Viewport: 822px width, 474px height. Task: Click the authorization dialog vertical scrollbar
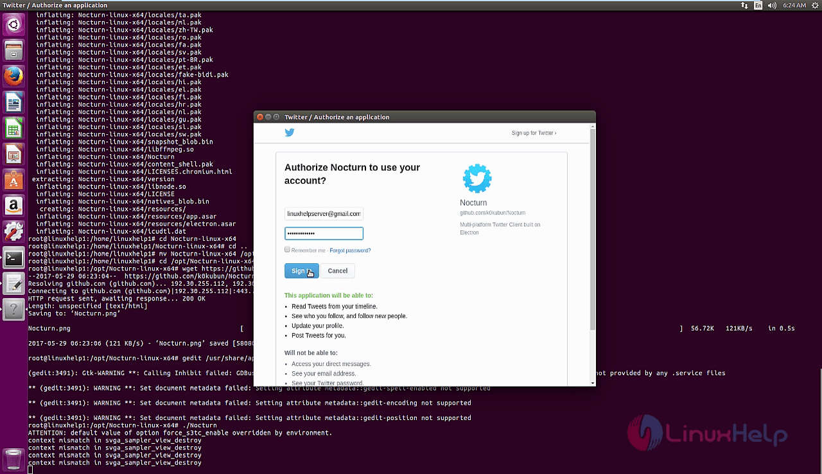pyautogui.click(x=593, y=229)
